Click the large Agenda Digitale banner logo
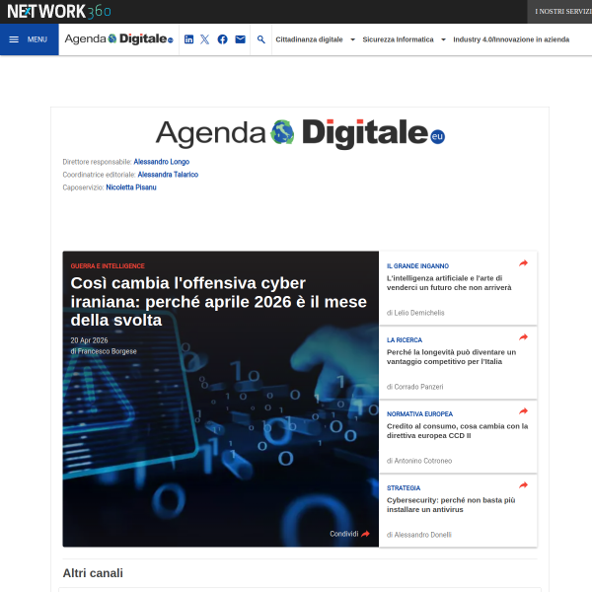The width and height of the screenshot is (592, 592). point(300,133)
